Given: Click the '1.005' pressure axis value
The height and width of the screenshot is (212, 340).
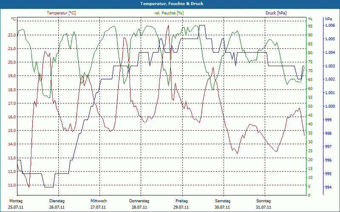Looking at the screenshot, I should tap(330, 39).
